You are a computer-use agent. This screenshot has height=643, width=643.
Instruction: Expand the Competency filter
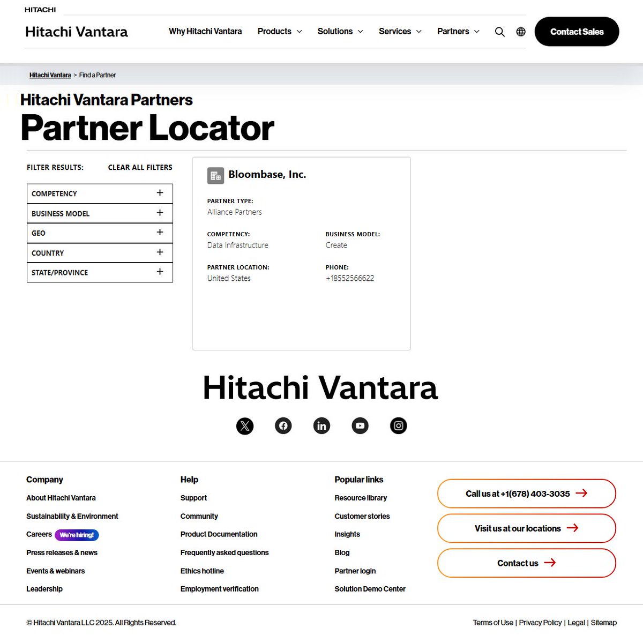(100, 193)
